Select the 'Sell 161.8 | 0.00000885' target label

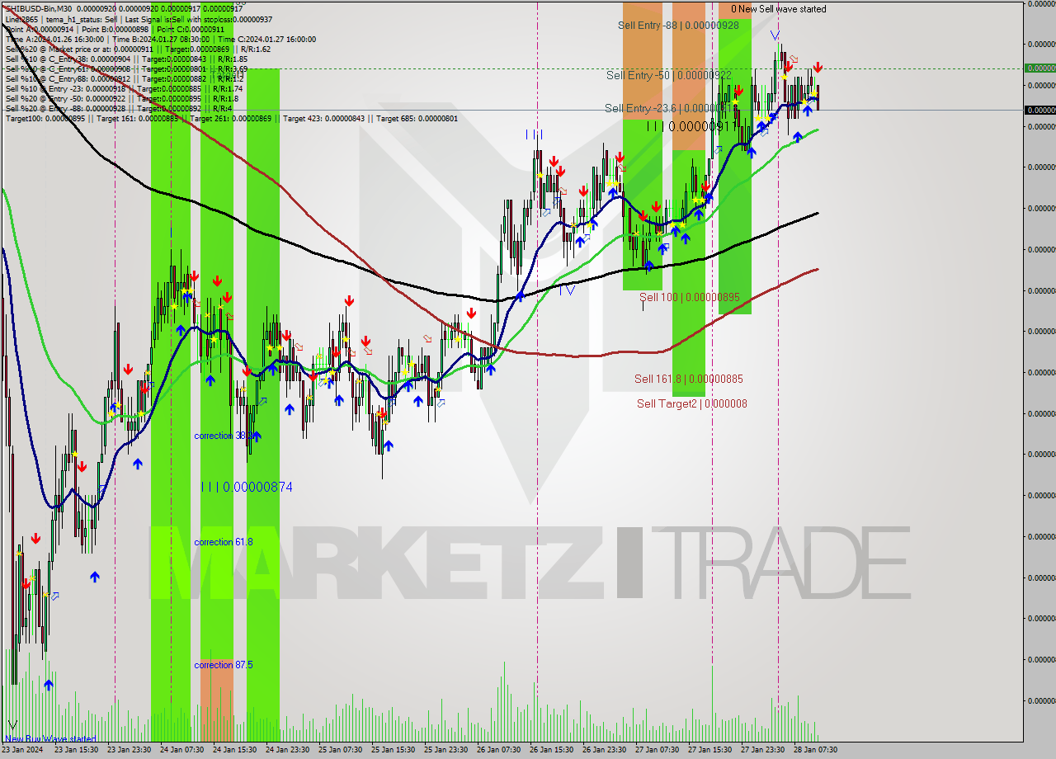[x=688, y=379]
